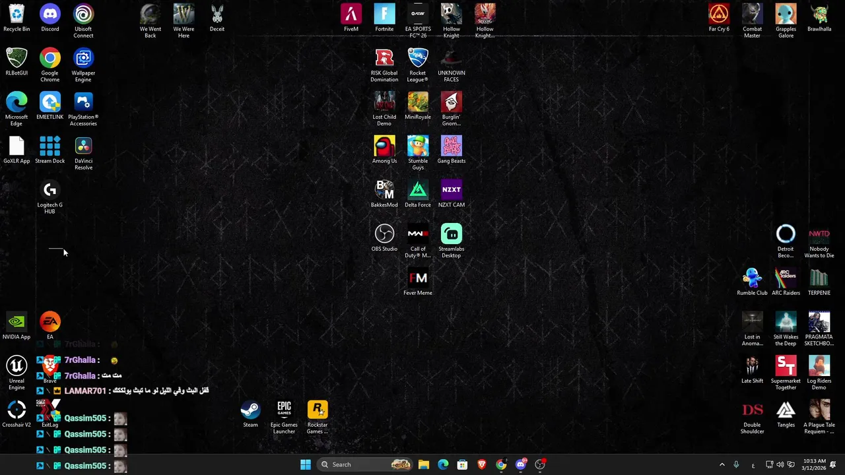
Task: Launch Among Us from the desktop
Action: 384,150
